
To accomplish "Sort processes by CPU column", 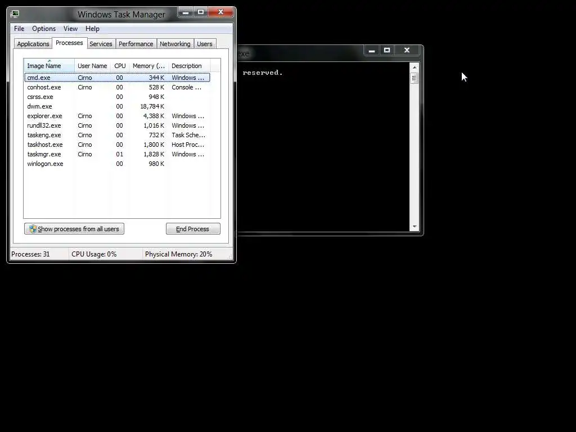I will point(120,66).
